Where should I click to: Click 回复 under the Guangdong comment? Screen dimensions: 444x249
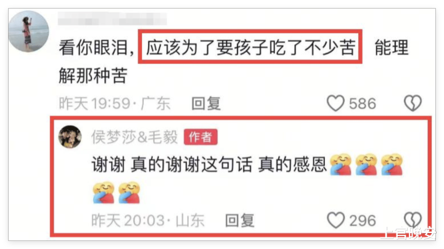206,104
